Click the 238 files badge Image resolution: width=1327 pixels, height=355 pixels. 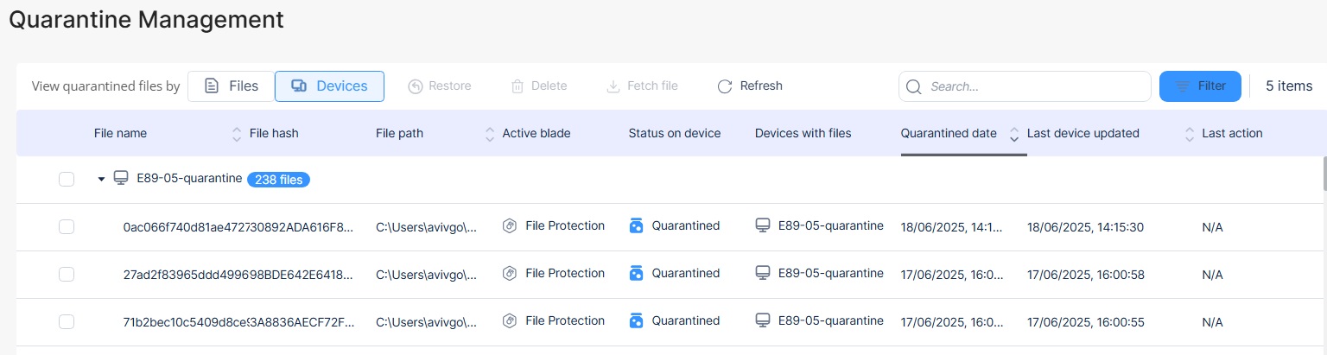278,180
